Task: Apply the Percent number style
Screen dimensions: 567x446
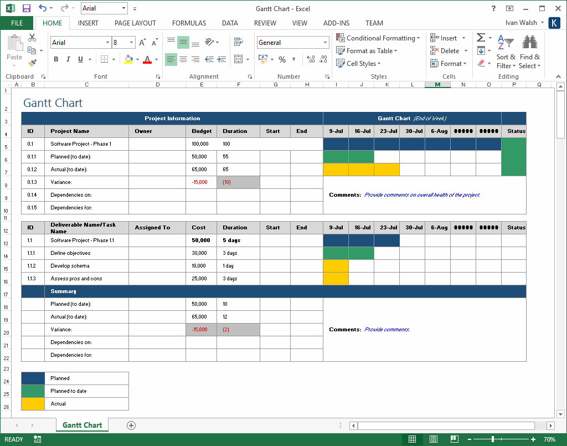Action: pos(282,59)
